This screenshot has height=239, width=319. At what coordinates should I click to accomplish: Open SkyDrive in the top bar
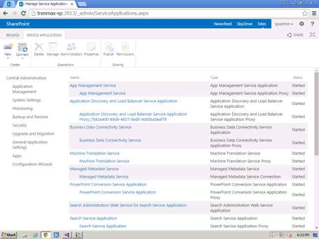pyautogui.click(x=244, y=24)
